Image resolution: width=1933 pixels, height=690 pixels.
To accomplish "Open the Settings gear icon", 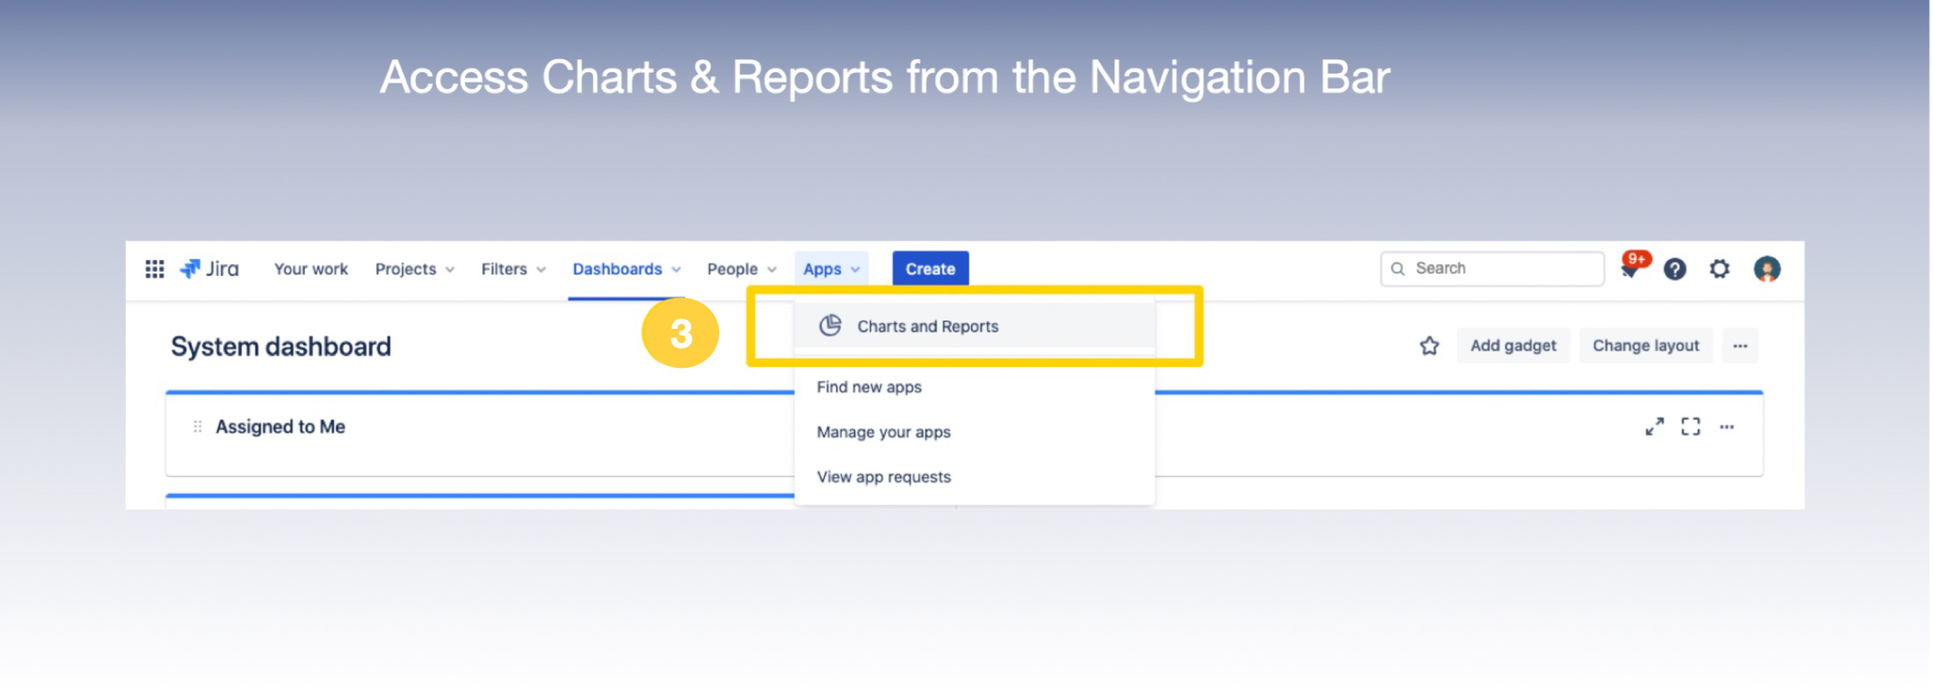I will click(1720, 269).
